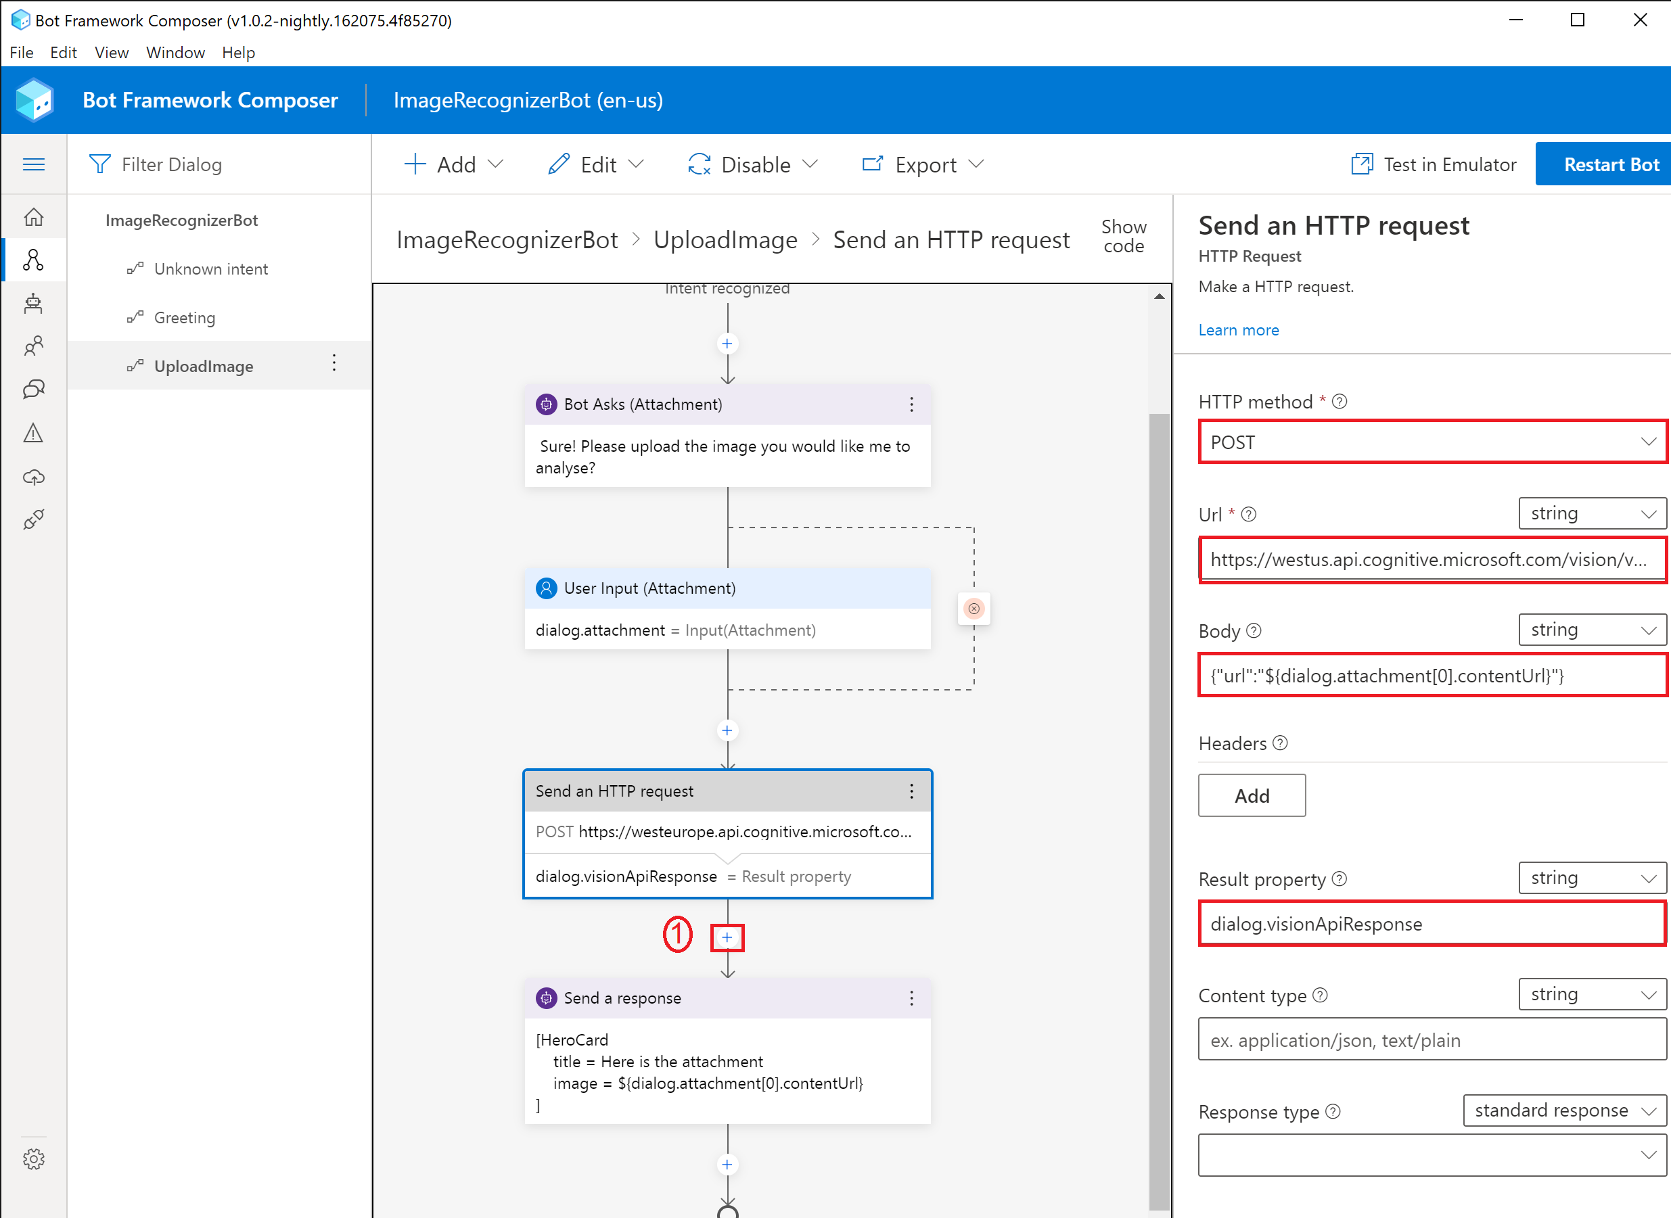The height and width of the screenshot is (1218, 1671).
Task: Add action below Intent recognized trigger
Action: click(x=727, y=344)
